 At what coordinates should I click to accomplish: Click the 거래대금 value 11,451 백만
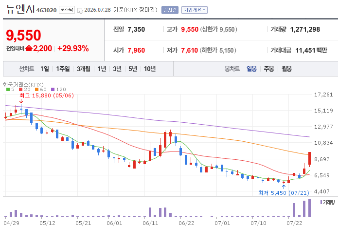[311, 50]
